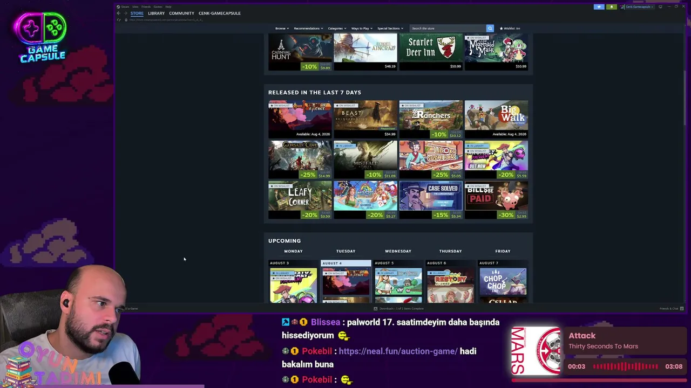Open the August 6 Restory game capsule
The image size is (691, 388).
[450, 285]
